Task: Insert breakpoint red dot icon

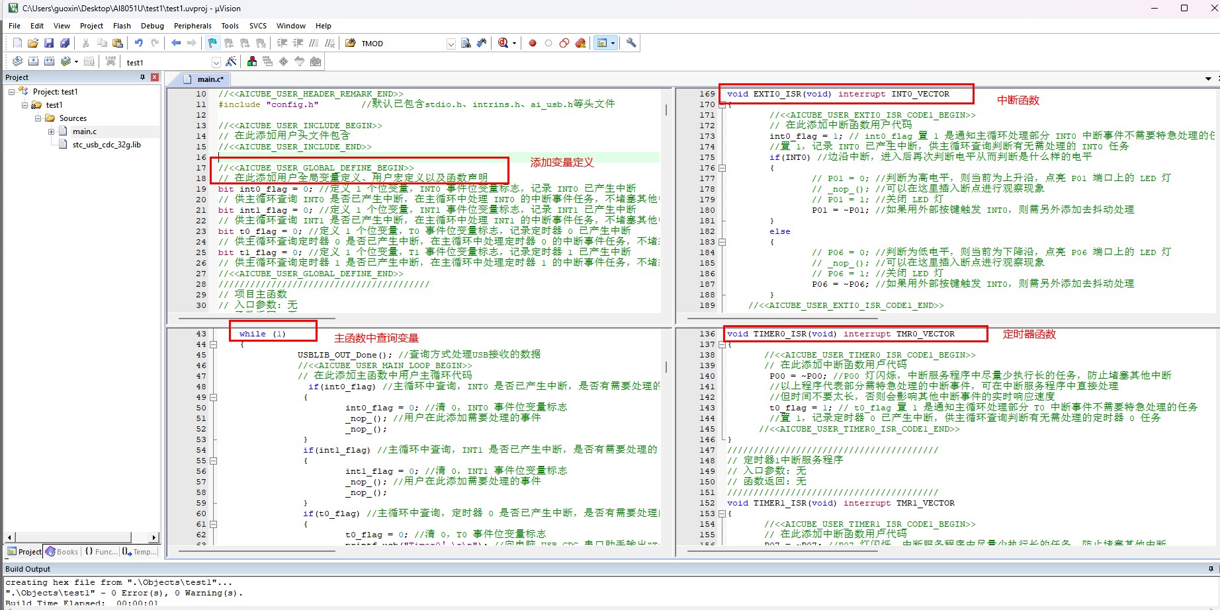Action: 533,43
